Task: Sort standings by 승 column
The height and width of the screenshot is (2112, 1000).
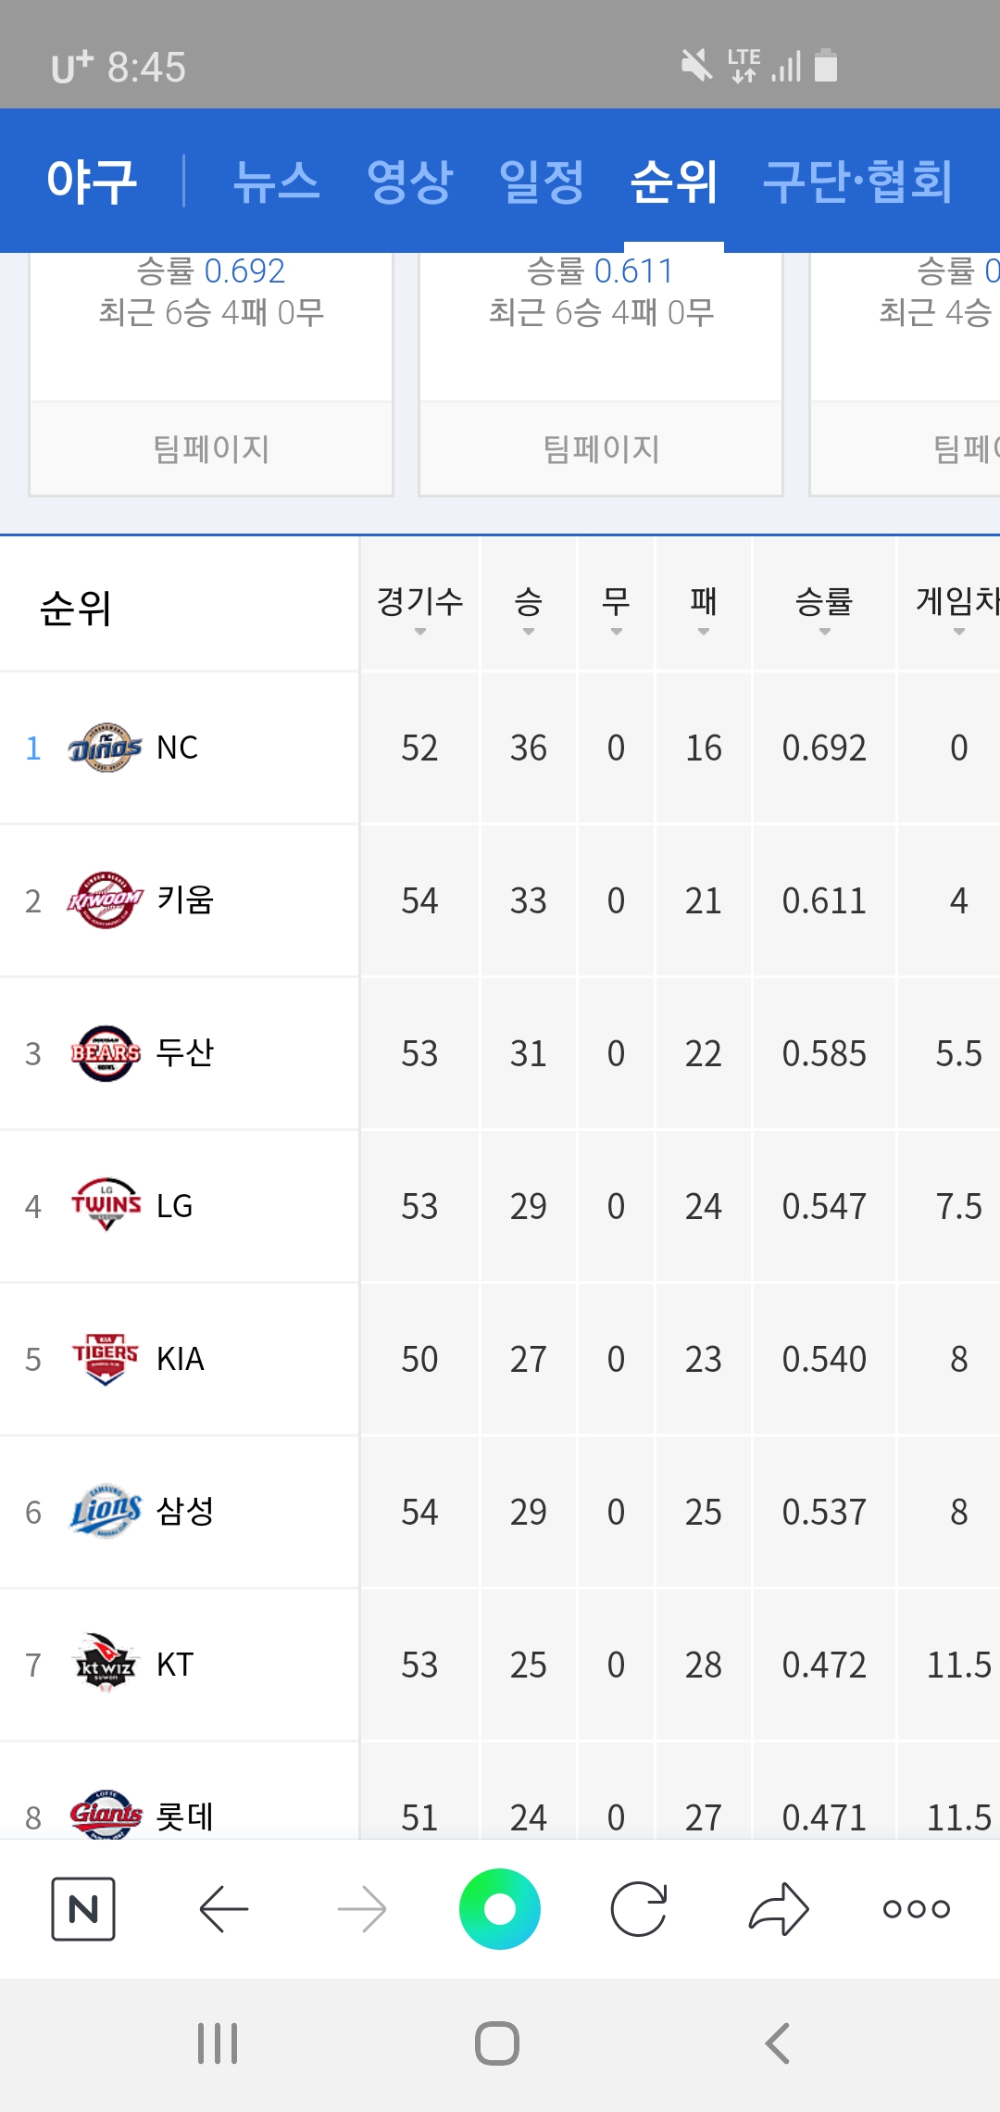Action: click(x=528, y=606)
